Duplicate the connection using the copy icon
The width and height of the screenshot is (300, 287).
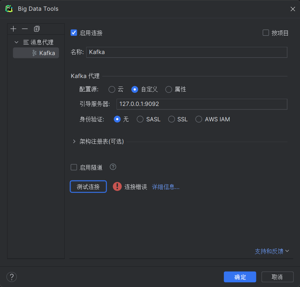pyautogui.click(x=36, y=29)
